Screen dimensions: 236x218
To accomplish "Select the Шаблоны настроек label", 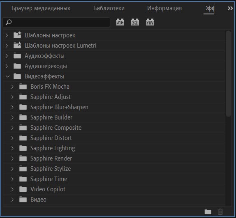I will pyautogui.click(x=50, y=35).
